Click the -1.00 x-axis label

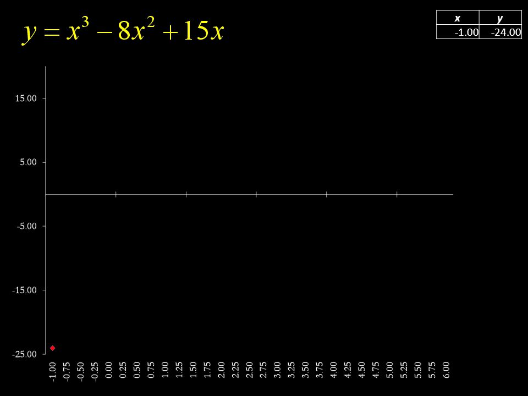click(53, 371)
